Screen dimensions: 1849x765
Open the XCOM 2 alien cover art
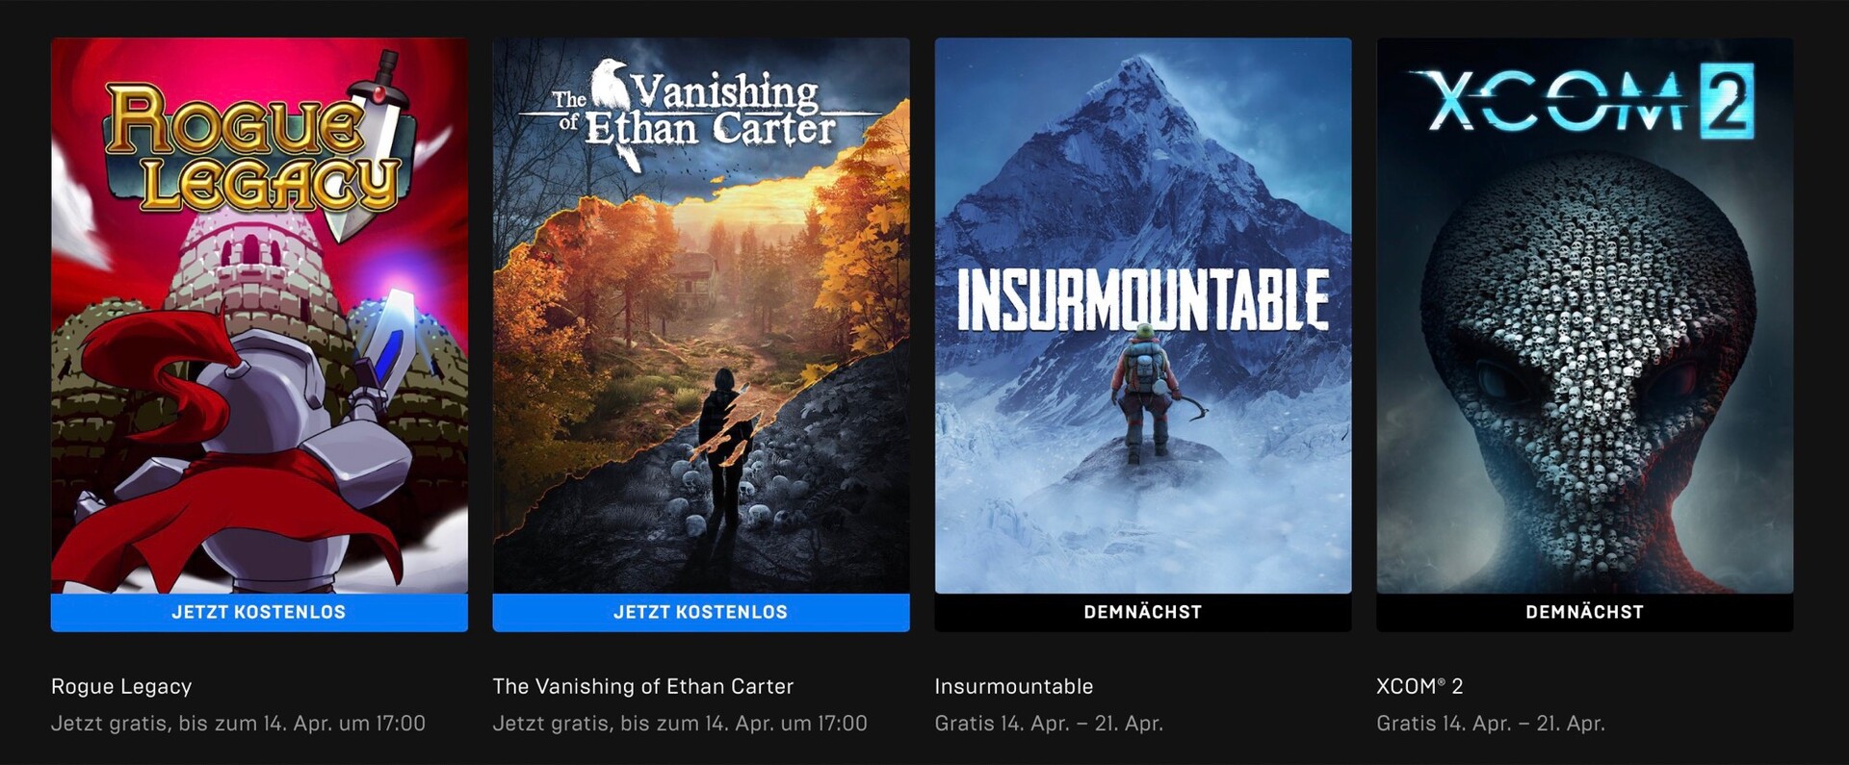point(1585,316)
